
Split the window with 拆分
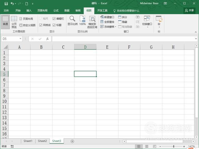[x=122, y=17]
